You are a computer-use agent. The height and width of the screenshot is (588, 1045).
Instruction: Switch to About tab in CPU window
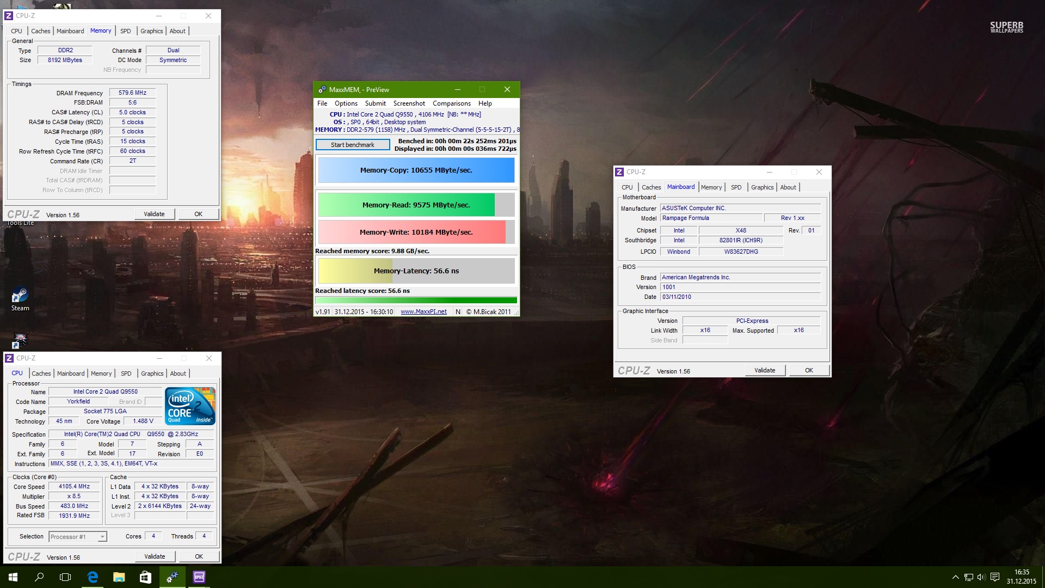[178, 373]
